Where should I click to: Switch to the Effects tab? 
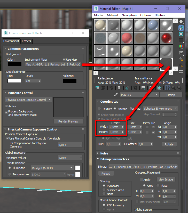(x=26, y=41)
